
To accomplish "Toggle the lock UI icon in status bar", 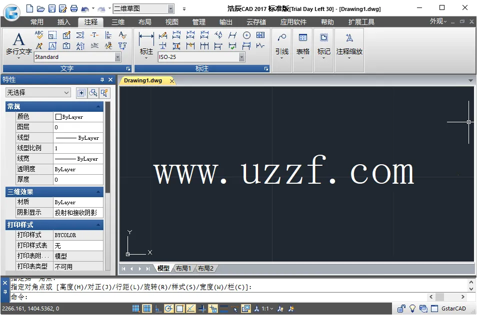I will tap(401, 309).
